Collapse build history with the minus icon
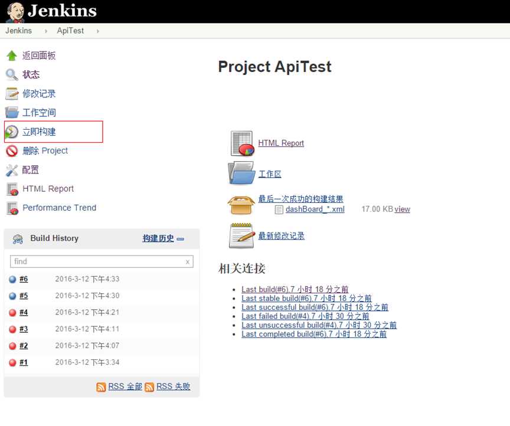 click(180, 239)
